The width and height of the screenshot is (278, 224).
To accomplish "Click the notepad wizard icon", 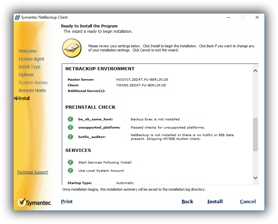I will pyautogui.click(x=72, y=48).
